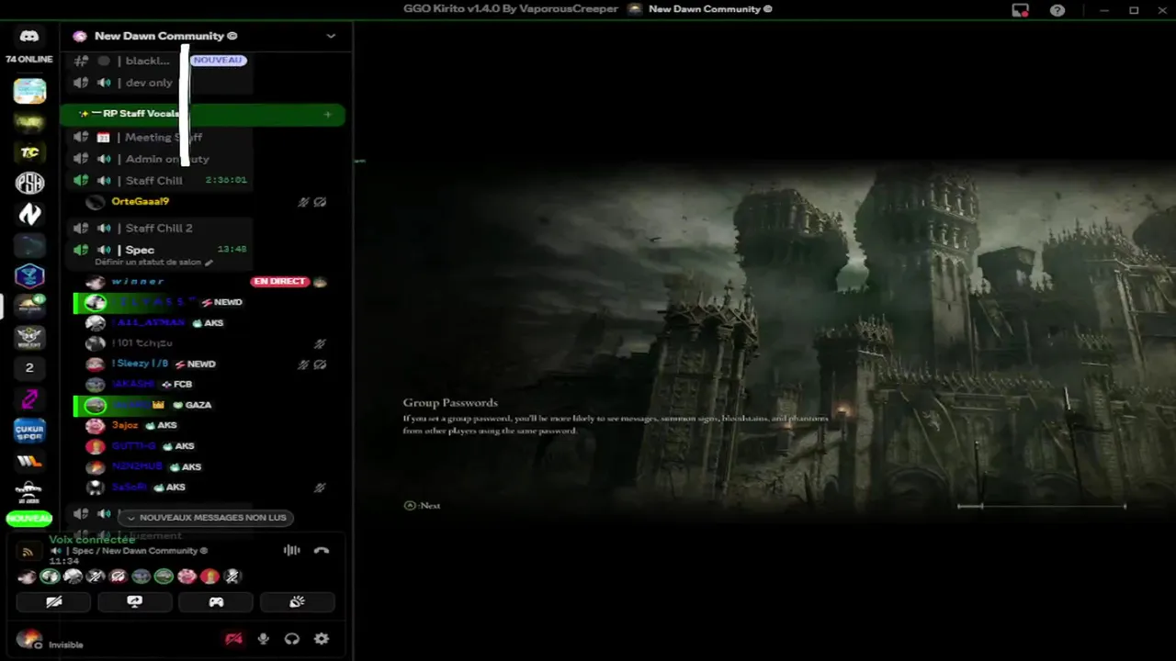The width and height of the screenshot is (1176, 661).
Task: Open the TC server icon
Action: pos(29,152)
